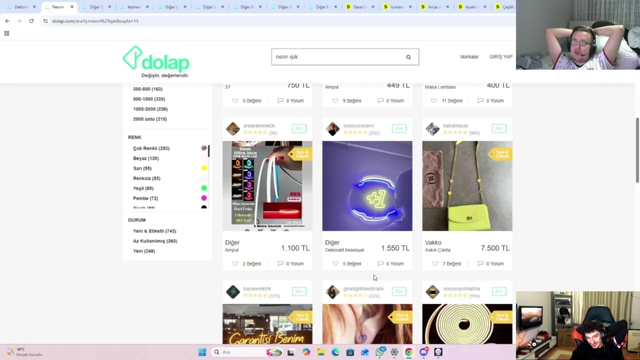
Task: Switch to the Avize browser tab
Action: pos(435,7)
